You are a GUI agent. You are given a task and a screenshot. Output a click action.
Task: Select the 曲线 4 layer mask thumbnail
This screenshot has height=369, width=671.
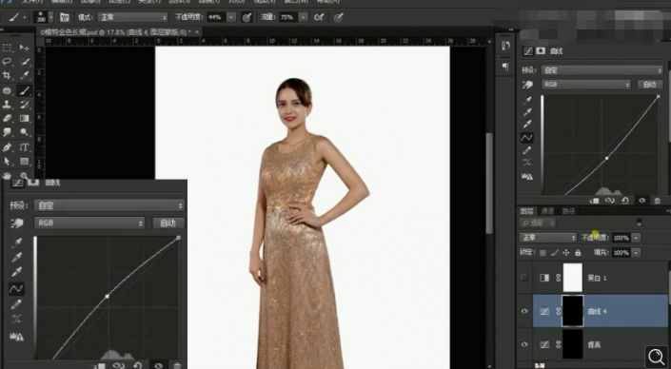click(573, 311)
